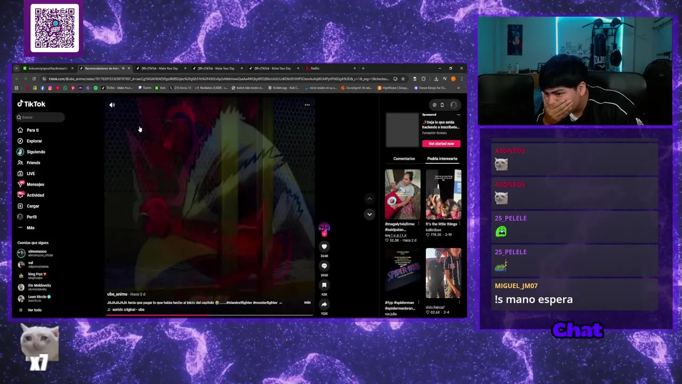Mute the Recomendaciones de Anime tab audio

(123, 68)
